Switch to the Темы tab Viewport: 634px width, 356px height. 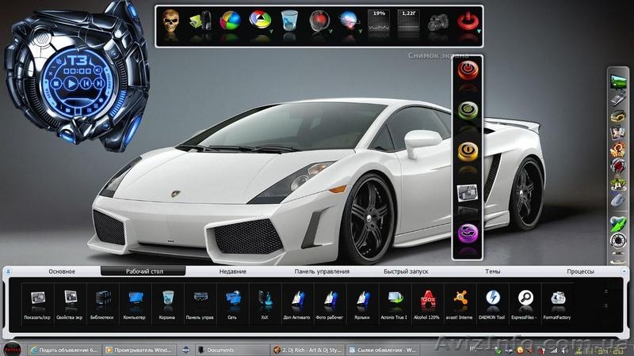[x=492, y=271]
